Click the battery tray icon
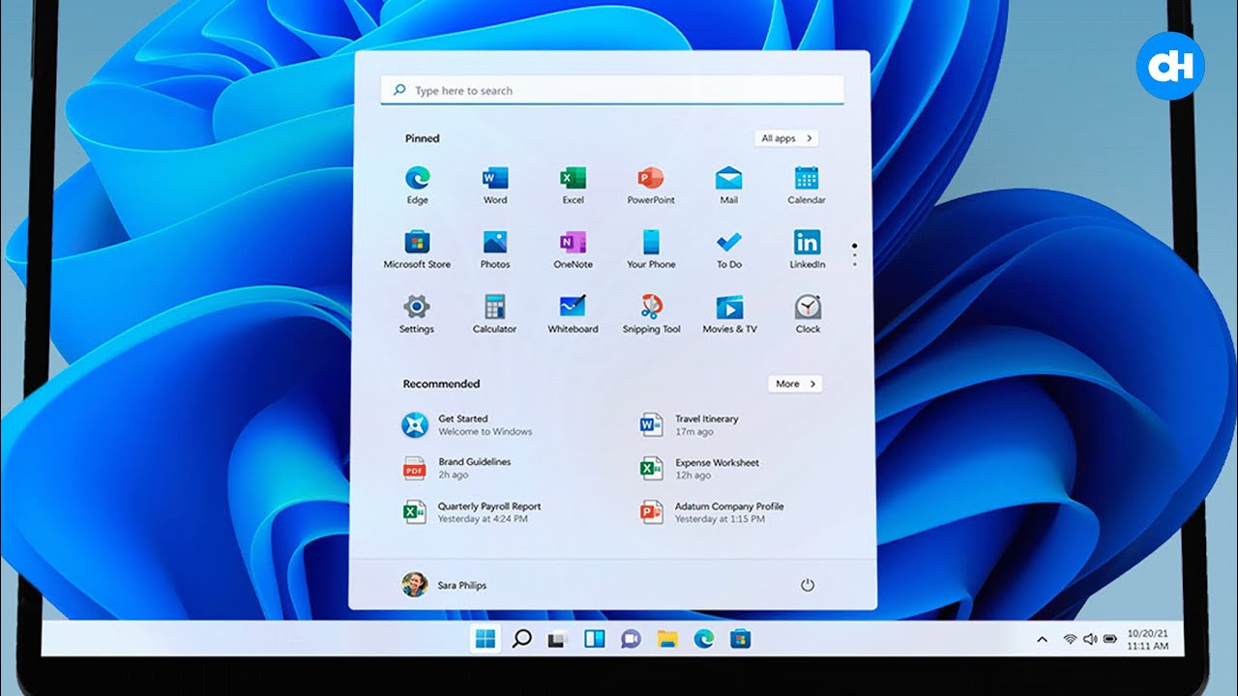 coord(1110,639)
